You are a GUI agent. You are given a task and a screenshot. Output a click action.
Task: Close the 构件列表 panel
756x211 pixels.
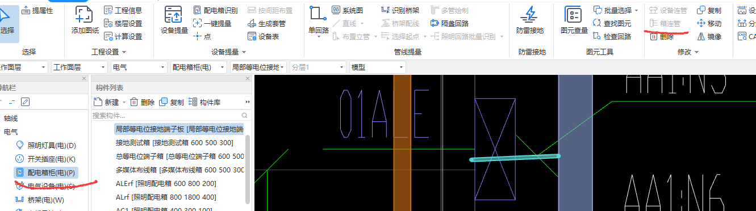248,79
